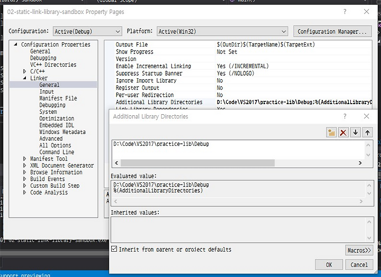Select VC++ Directories in the tree
The height and width of the screenshot is (277, 381).
point(53,64)
